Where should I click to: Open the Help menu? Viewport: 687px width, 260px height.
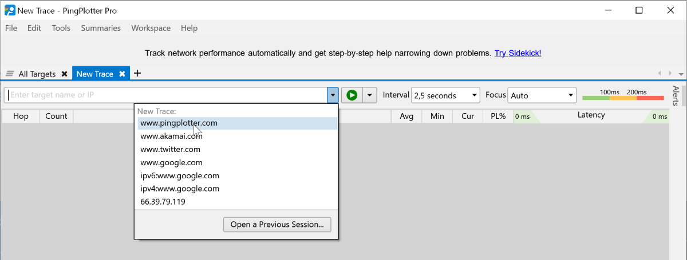[x=189, y=28]
